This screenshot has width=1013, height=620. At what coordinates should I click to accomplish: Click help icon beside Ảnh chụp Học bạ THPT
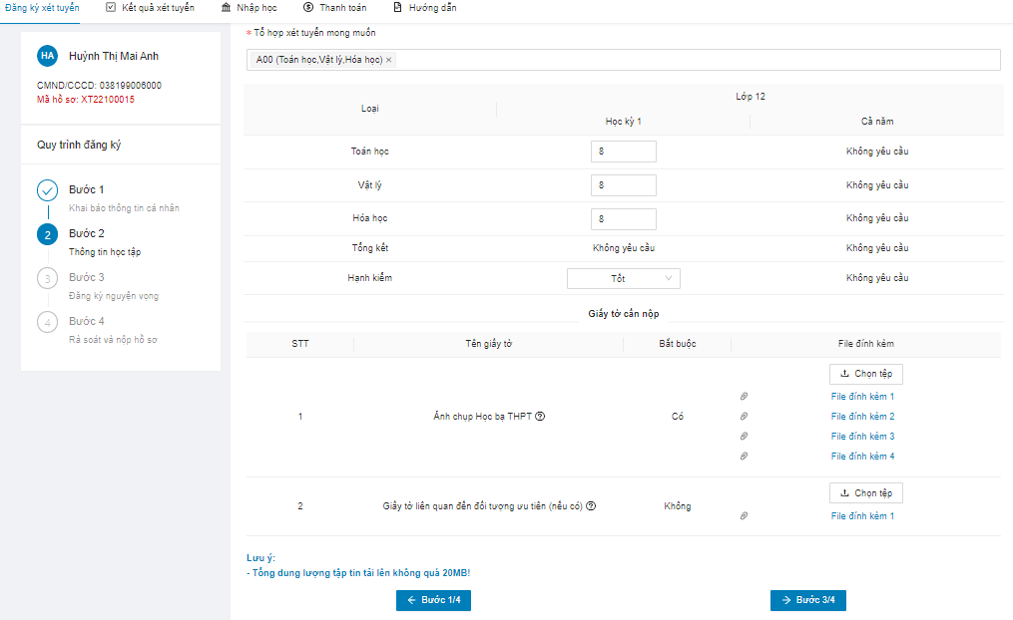[540, 417]
